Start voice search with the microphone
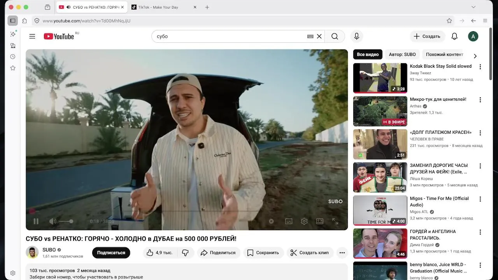This screenshot has width=498, height=280. pyautogui.click(x=356, y=36)
